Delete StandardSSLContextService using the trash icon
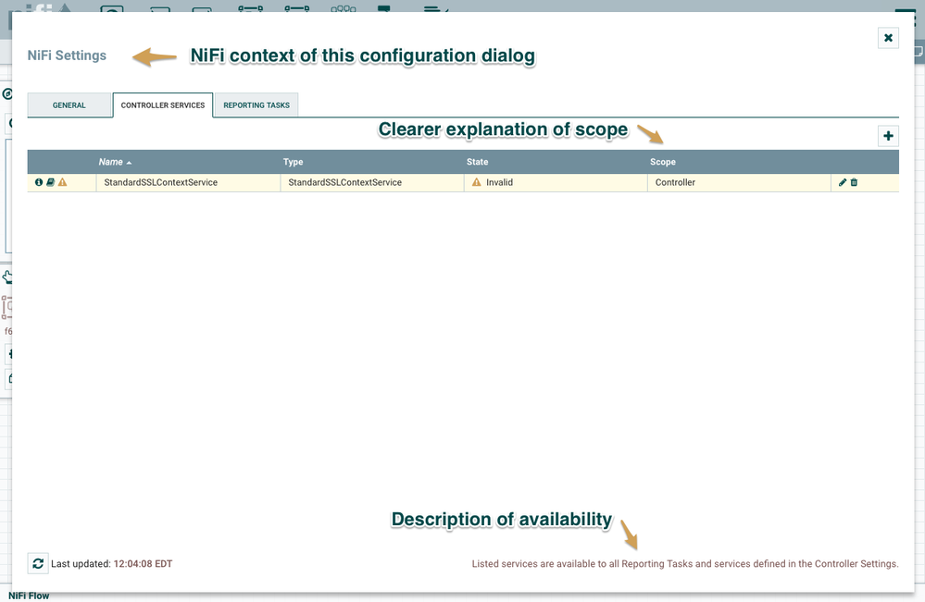925x602 pixels. [x=854, y=182]
